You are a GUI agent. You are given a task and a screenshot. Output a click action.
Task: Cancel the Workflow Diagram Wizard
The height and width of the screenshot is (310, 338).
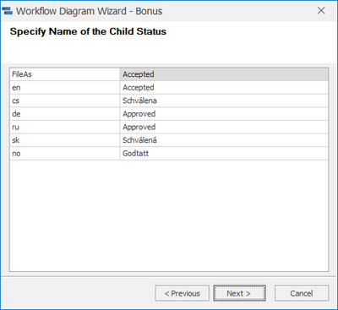click(302, 293)
